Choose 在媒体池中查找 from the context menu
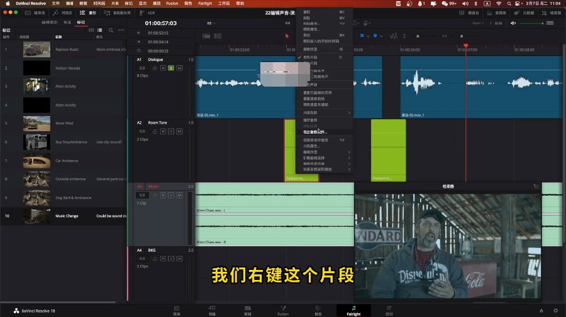The height and width of the screenshot is (317, 566). point(324,140)
